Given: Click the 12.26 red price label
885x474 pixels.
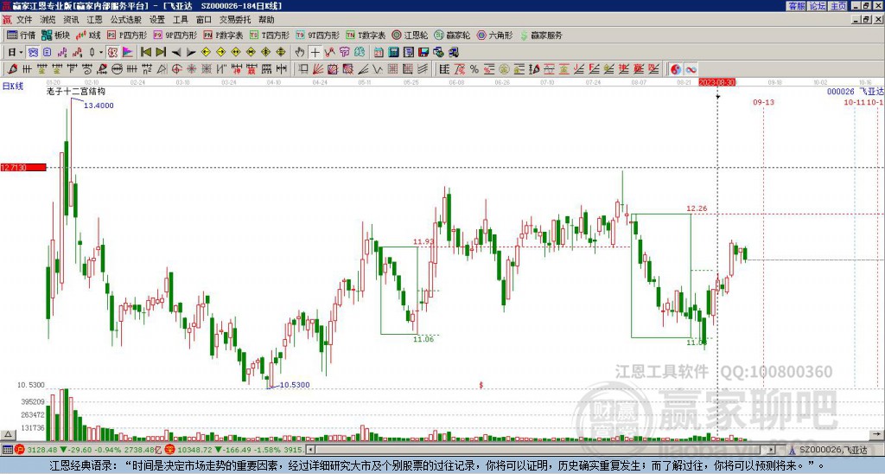Looking at the screenshot, I should pyautogui.click(x=697, y=208).
